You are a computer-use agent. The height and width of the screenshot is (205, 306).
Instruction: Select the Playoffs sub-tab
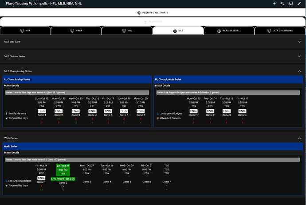pyautogui.click(x=153, y=22)
